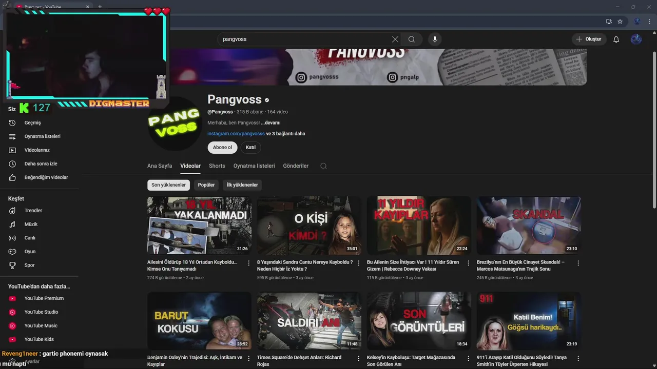Open the 'YAKALANMADI' video thumbnail

[x=199, y=225]
